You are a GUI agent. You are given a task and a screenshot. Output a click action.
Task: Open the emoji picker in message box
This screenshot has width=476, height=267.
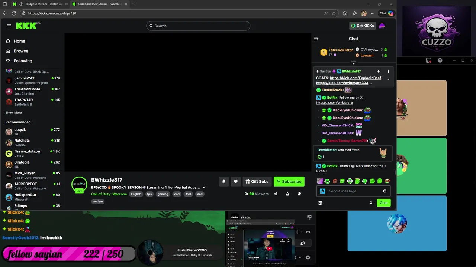385,191
